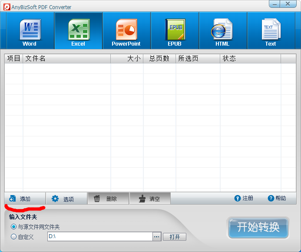Screen dimensions: 301x252
Task: Open 选项 options with gear icon
Action: (x=66, y=199)
